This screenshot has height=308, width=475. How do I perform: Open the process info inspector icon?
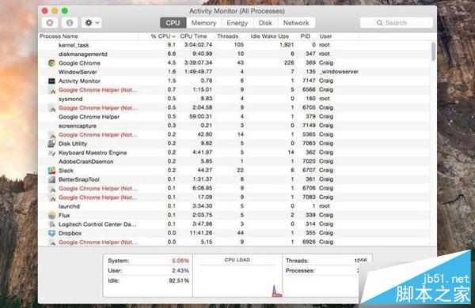click(x=70, y=23)
